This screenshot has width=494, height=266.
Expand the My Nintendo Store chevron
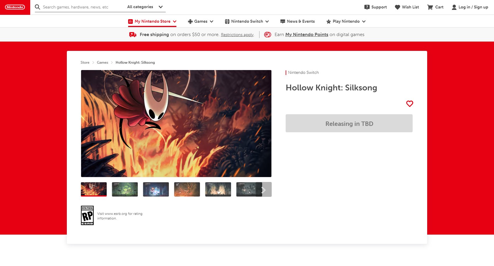pos(175,22)
